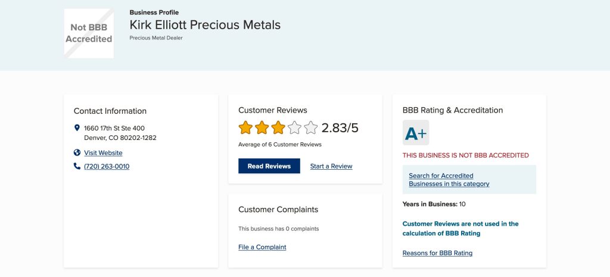Click the first gold review star
The image size is (610, 277).
coord(245,127)
